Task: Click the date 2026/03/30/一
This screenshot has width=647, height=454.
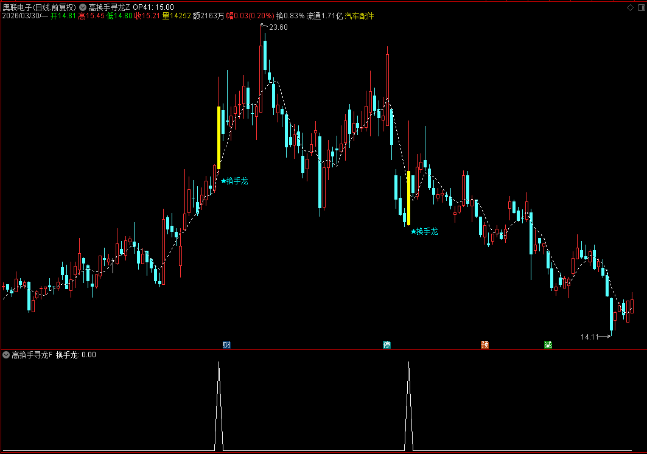Action: [25, 16]
